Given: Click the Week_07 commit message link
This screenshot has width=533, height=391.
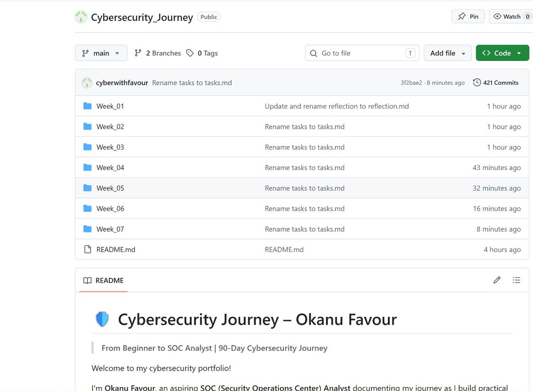Looking at the screenshot, I should [x=305, y=229].
